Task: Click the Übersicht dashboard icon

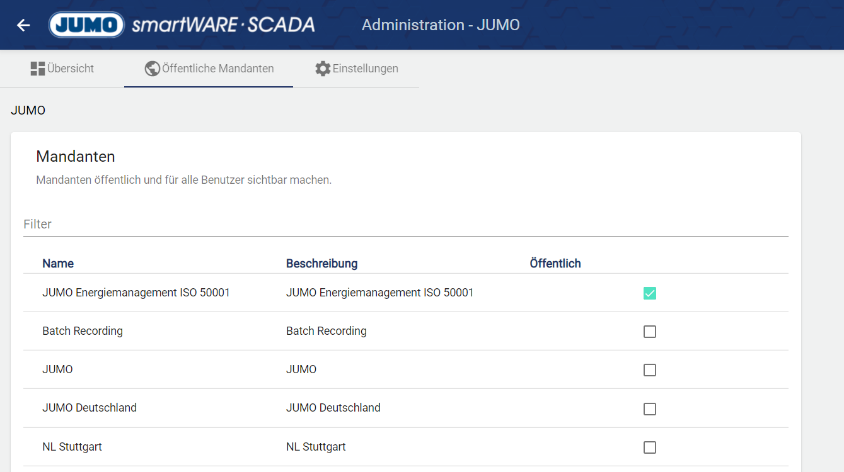Action: [37, 69]
